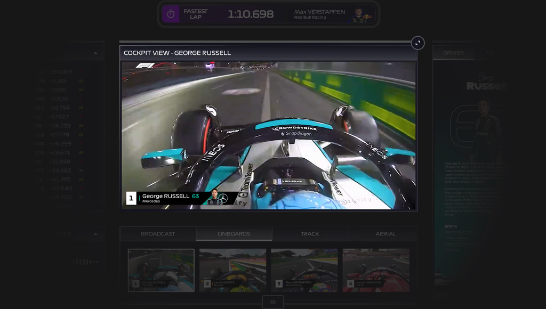This screenshot has width=546, height=309.
Task: Click the Russell name heading in driver panel
Action: [x=486, y=86]
